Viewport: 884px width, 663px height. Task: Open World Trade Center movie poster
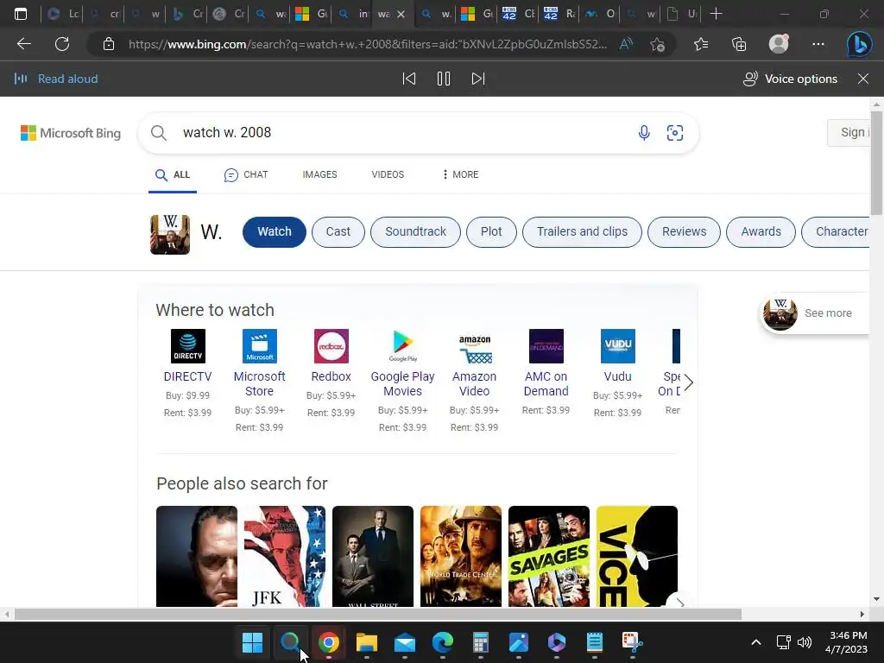point(461,557)
